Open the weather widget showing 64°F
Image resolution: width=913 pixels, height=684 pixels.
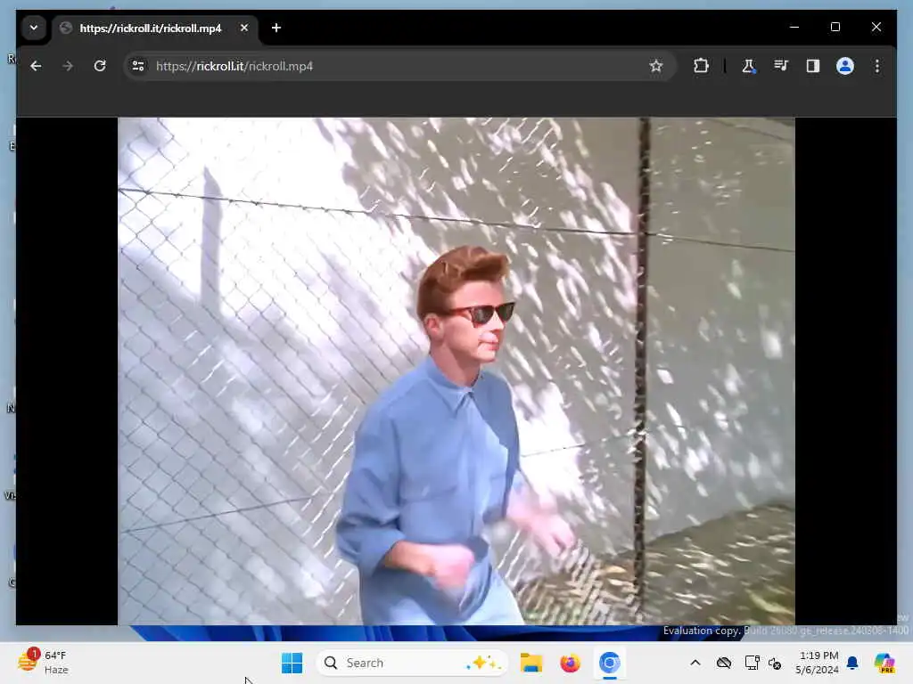[x=43, y=663]
